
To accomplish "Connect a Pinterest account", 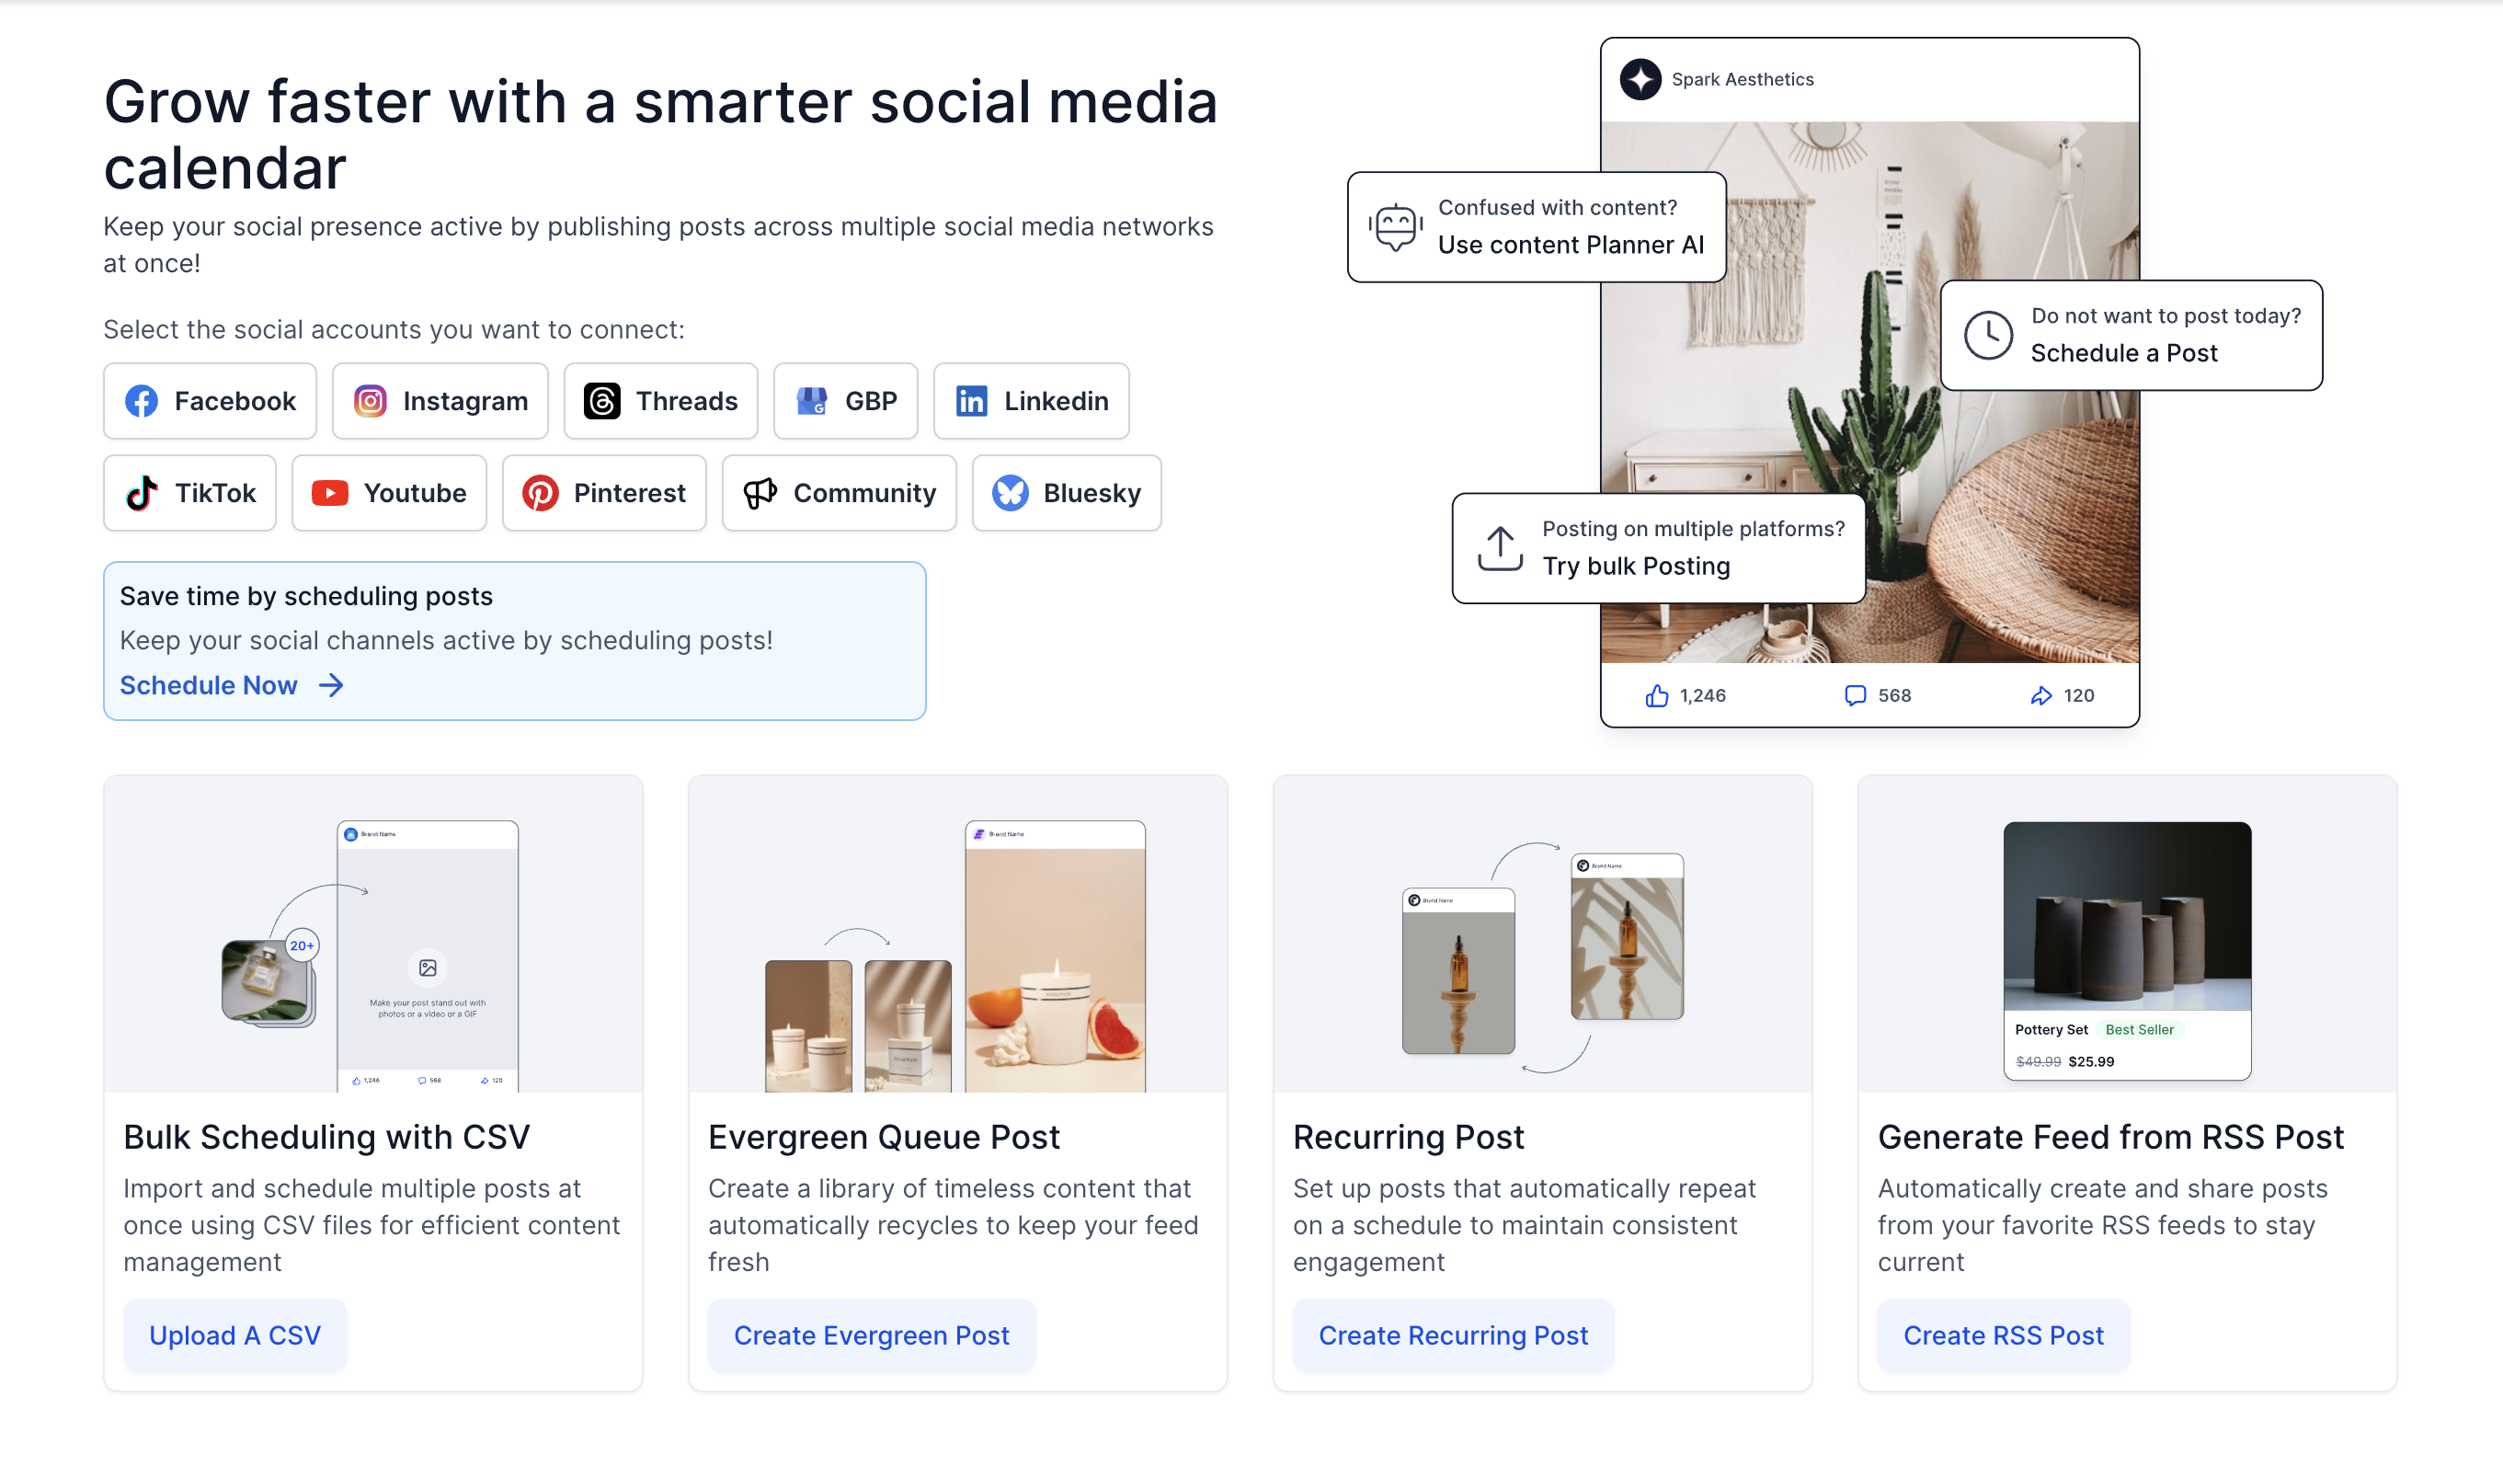I will tap(604, 494).
